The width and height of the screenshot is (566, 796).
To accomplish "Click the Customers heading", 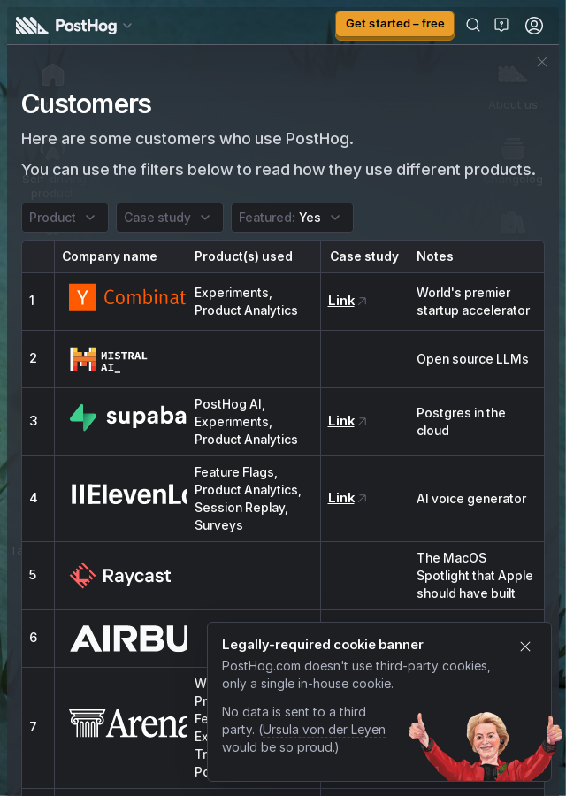I will 87,104.
